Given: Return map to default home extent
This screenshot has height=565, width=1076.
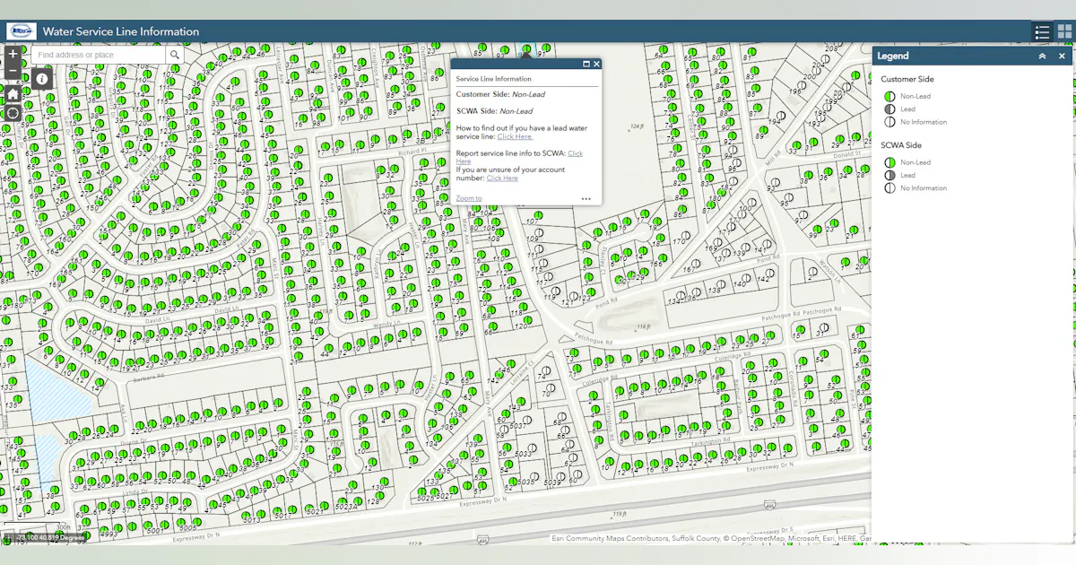Looking at the screenshot, I should 13,93.
